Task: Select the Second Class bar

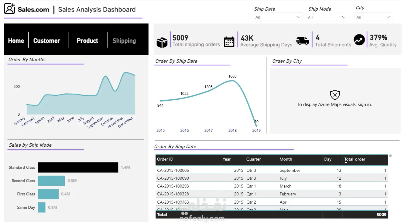Action: point(51,181)
